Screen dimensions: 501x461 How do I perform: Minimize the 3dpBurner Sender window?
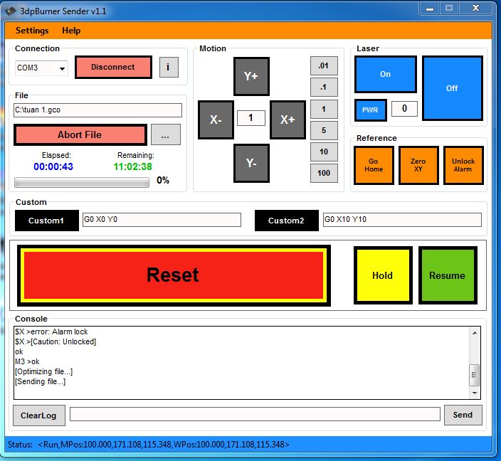(x=430, y=9)
